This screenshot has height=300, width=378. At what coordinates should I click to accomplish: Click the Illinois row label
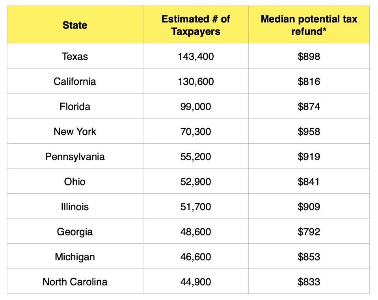[x=75, y=207]
